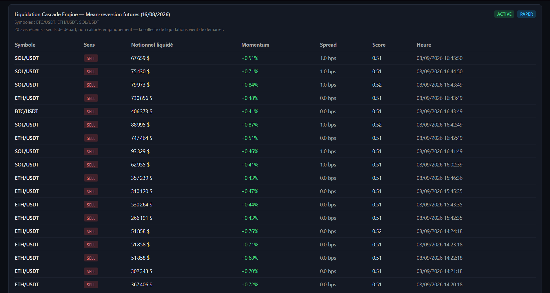Click the green ACTIVE status badge
Image resolution: width=550 pixels, height=293 pixels.
pos(504,14)
